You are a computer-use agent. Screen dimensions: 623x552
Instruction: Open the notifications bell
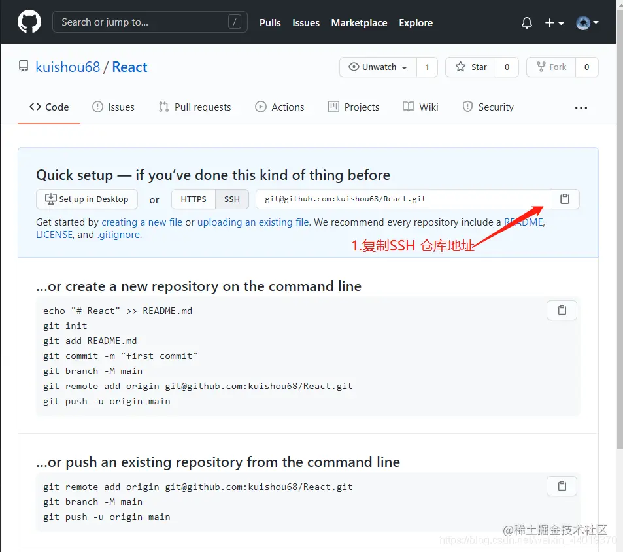526,23
